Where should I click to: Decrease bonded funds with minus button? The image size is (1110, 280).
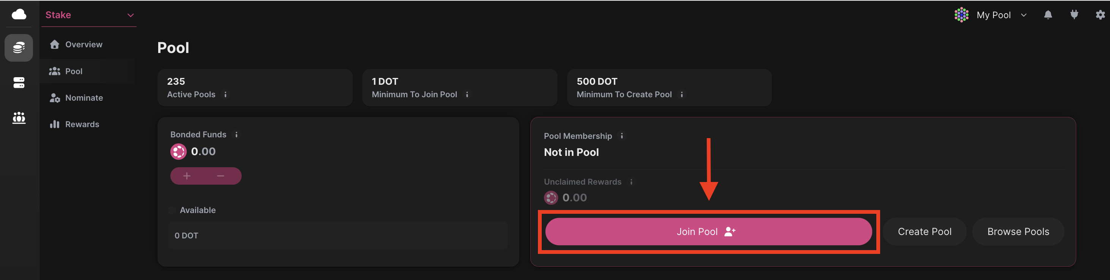pyautogui.click(x=221, y=176)
